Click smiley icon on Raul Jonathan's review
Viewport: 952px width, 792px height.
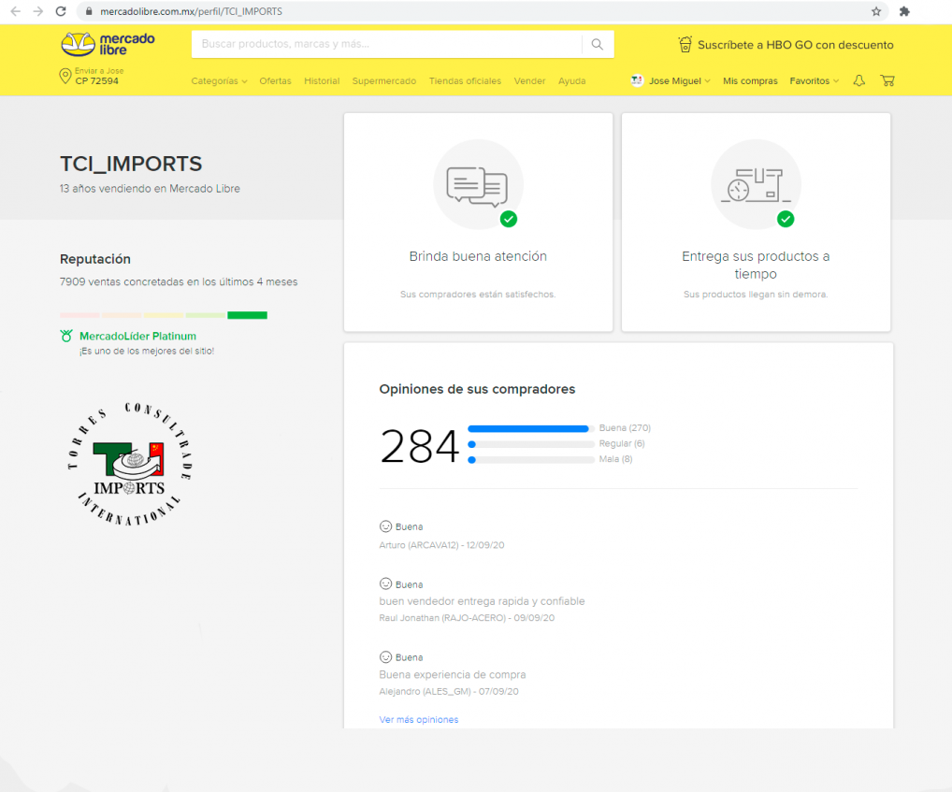(385, 583)
